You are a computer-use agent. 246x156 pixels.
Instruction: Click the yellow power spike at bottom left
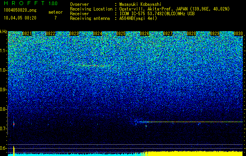(14, 151)
